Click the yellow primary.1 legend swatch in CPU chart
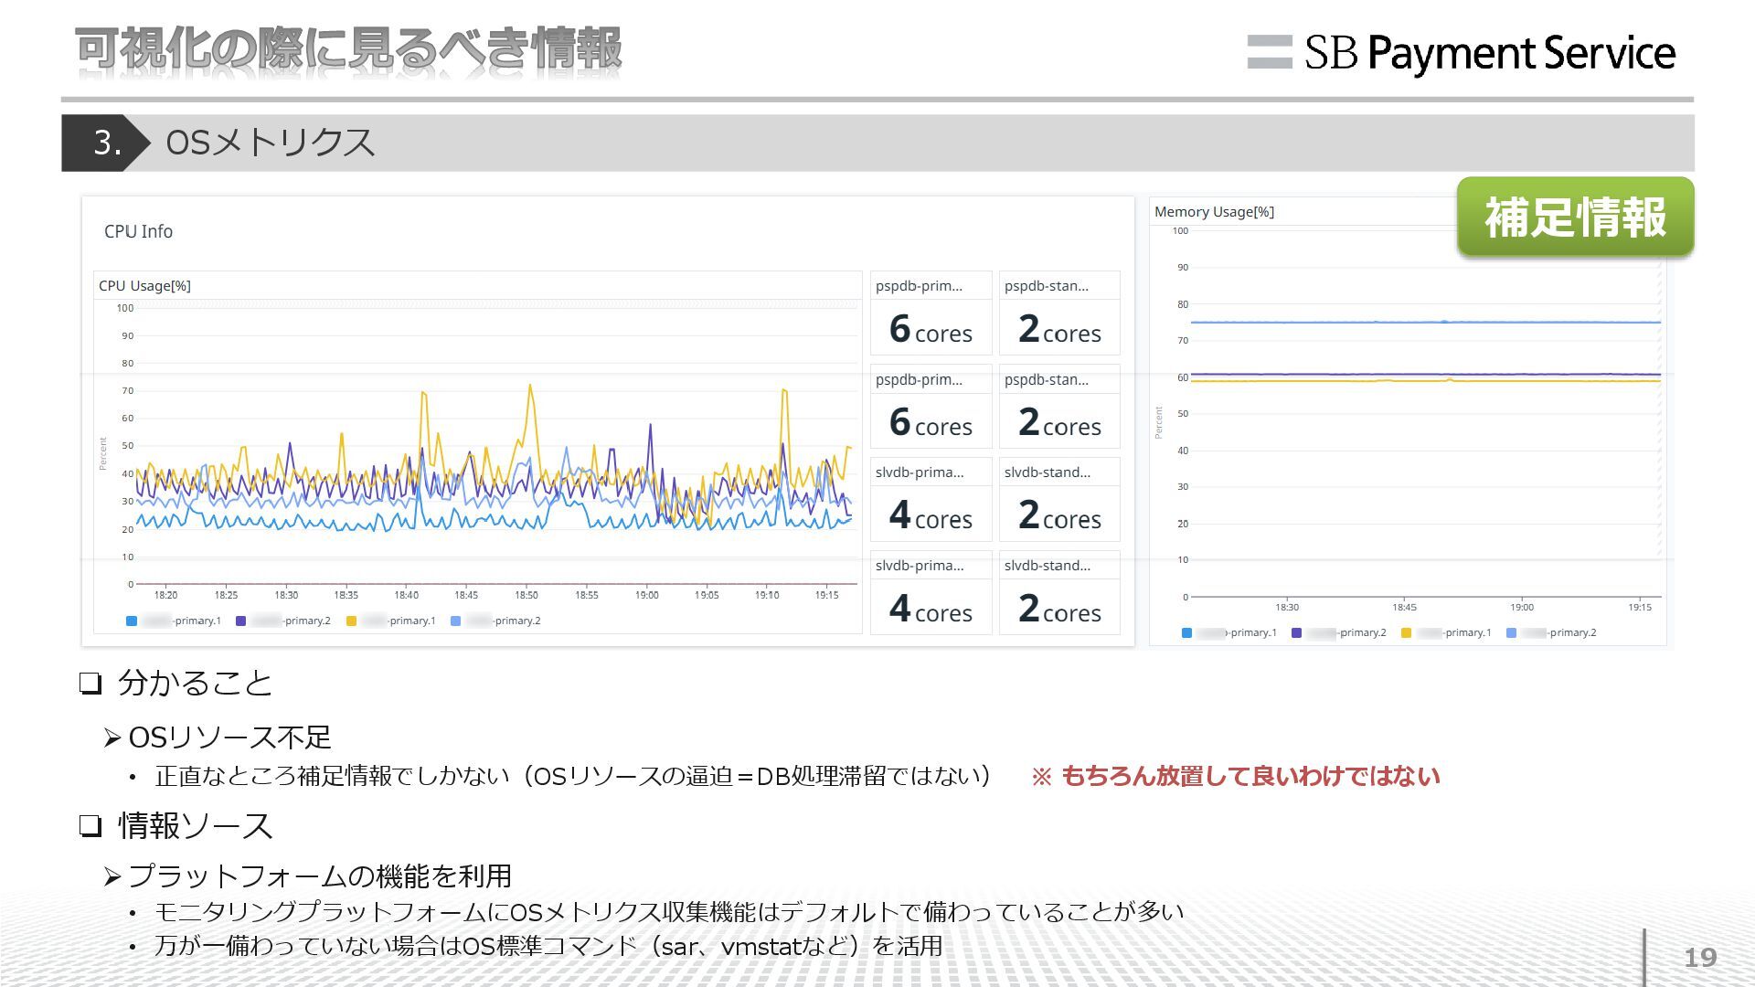This screenshot has height=987, width=1755. tap(351, 621)
